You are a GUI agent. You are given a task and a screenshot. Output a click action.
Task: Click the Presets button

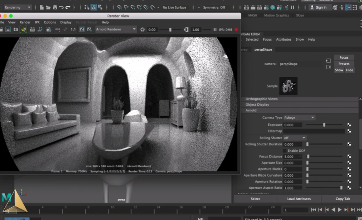pos(344,64)
